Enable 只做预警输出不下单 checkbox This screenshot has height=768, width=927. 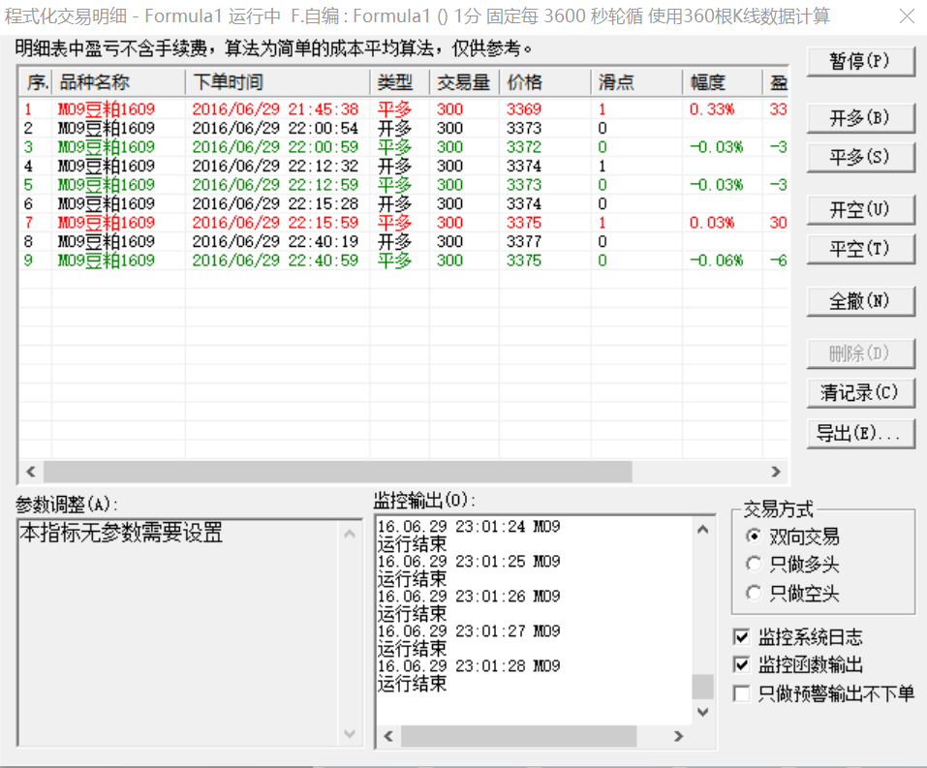pos(741,692)
